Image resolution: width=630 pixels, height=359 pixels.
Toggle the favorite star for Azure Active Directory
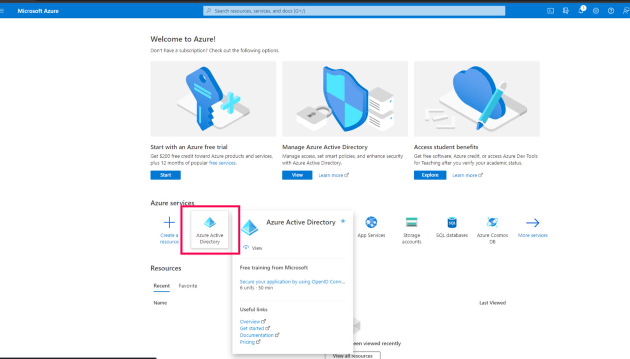343,221
